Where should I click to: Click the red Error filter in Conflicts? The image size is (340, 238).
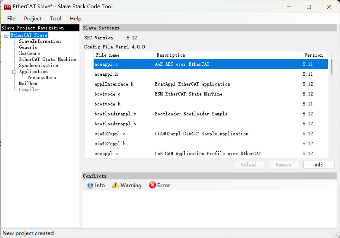coord(152,185)
